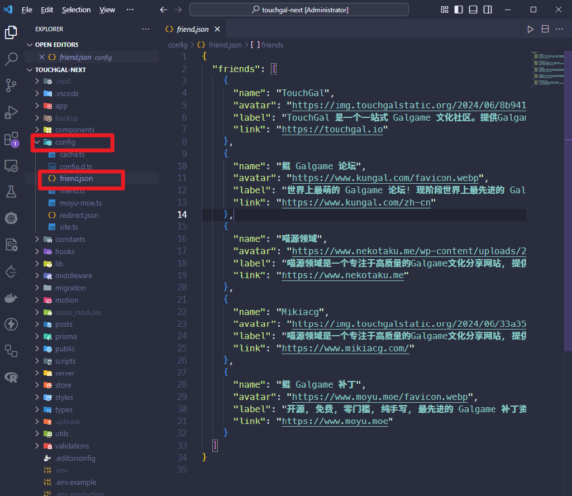Open the Testing flask icon view
572x496 pixels.
tap(11, 192)
